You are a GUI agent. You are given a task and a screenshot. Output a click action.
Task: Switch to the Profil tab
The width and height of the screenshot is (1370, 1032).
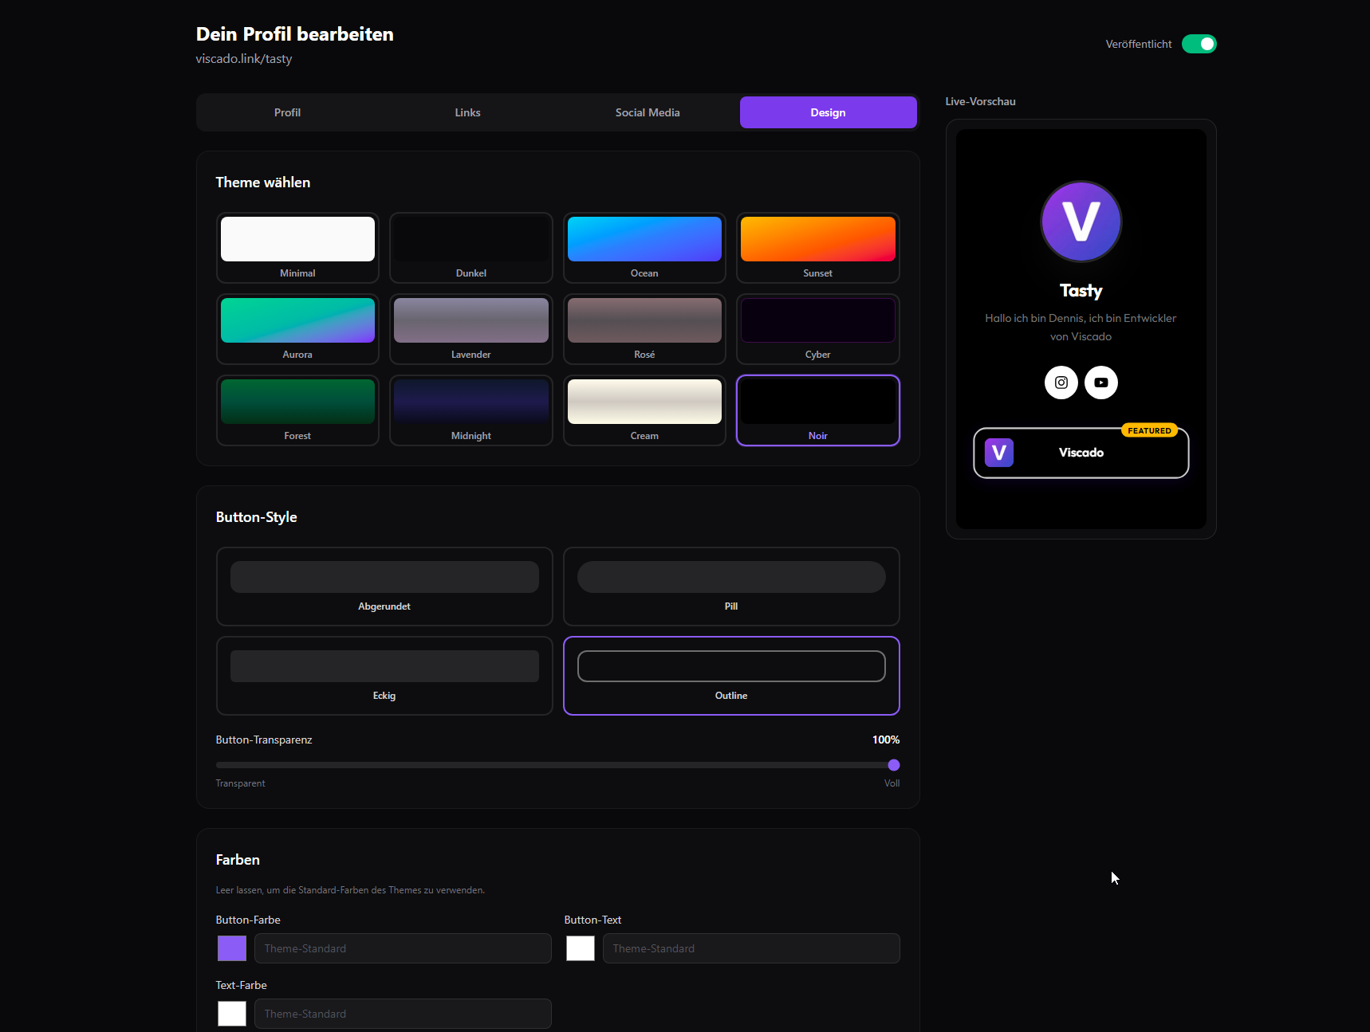286,112
